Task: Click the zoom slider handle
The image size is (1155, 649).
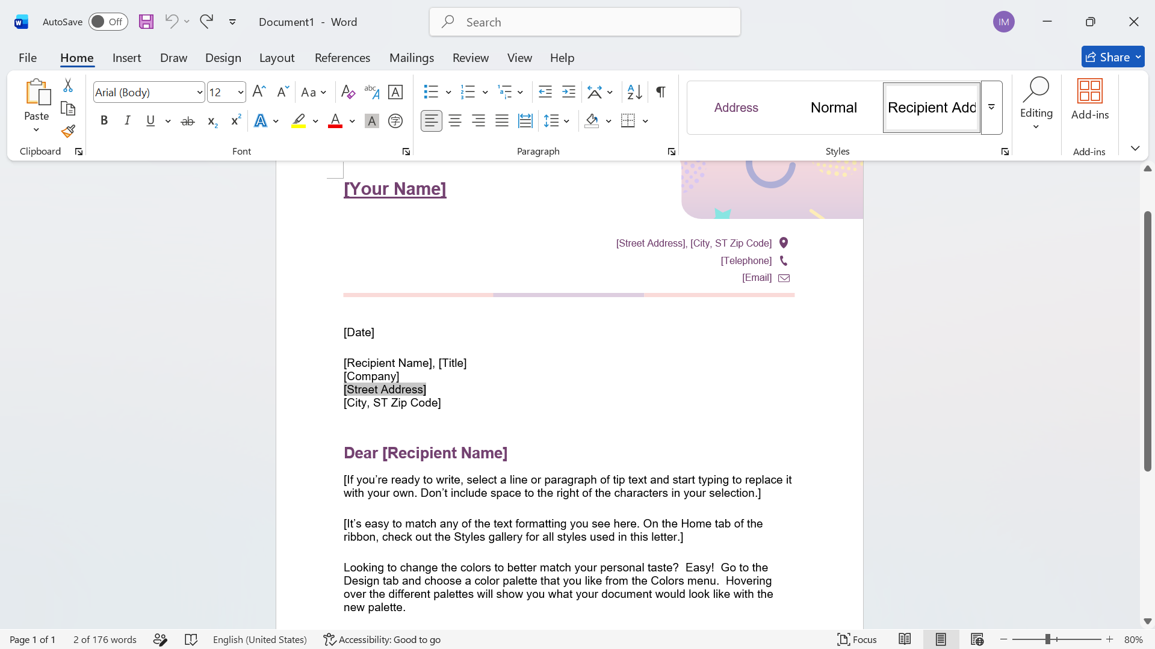Action: (x=1048, y=639)
